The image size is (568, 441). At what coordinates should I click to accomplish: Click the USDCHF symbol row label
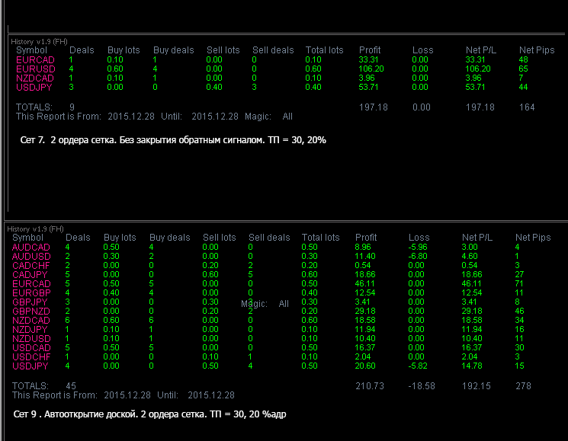[31, 357]
